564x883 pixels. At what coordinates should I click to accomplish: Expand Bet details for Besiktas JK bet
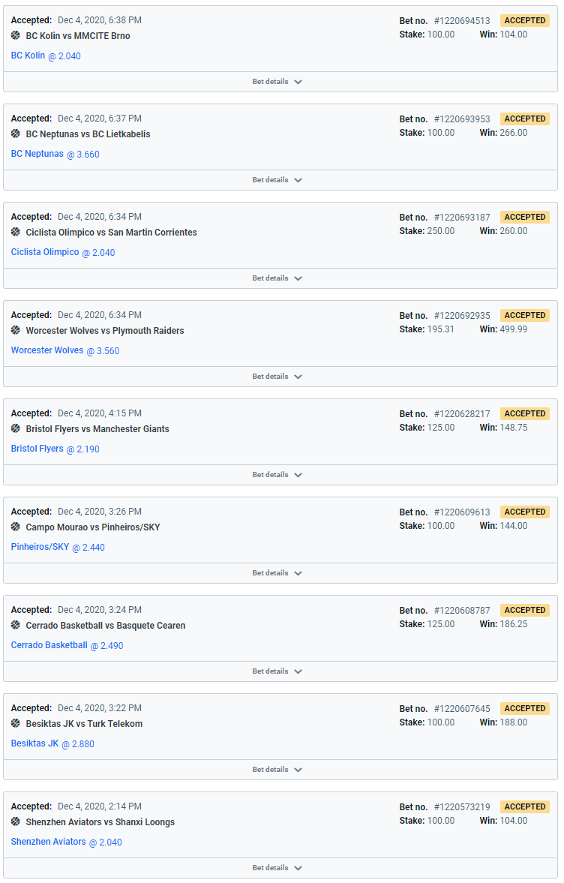coord(277,769)
